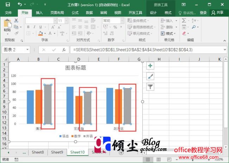
Task: Open the font size dropdown
Action: point(66,21)
